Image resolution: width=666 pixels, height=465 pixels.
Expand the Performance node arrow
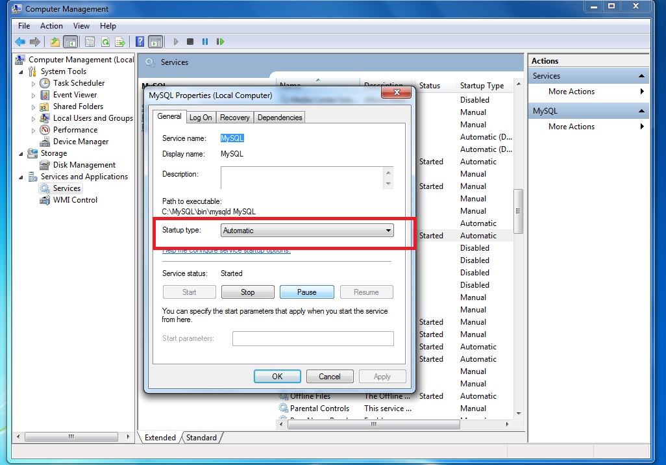pyautogui.click(x=34, y=131)
